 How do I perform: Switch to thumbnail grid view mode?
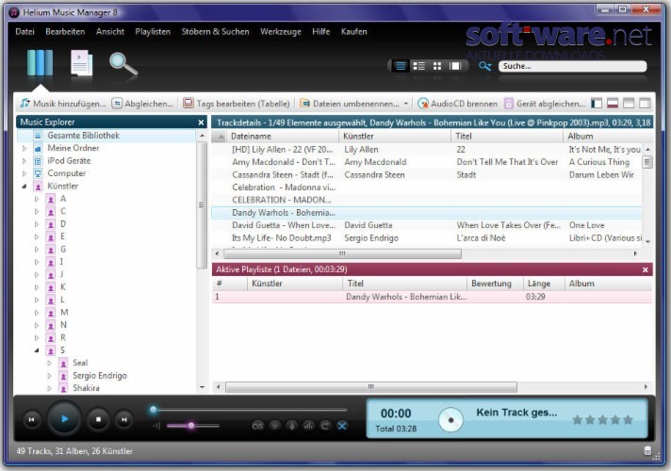coord(437,66)
